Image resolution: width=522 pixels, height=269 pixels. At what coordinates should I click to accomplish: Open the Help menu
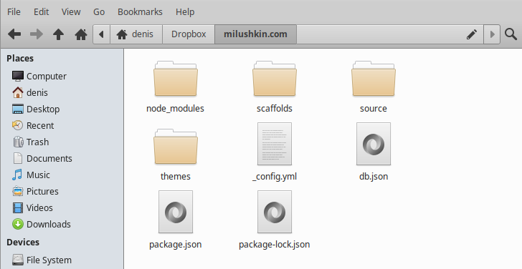[x=185, y=12]
